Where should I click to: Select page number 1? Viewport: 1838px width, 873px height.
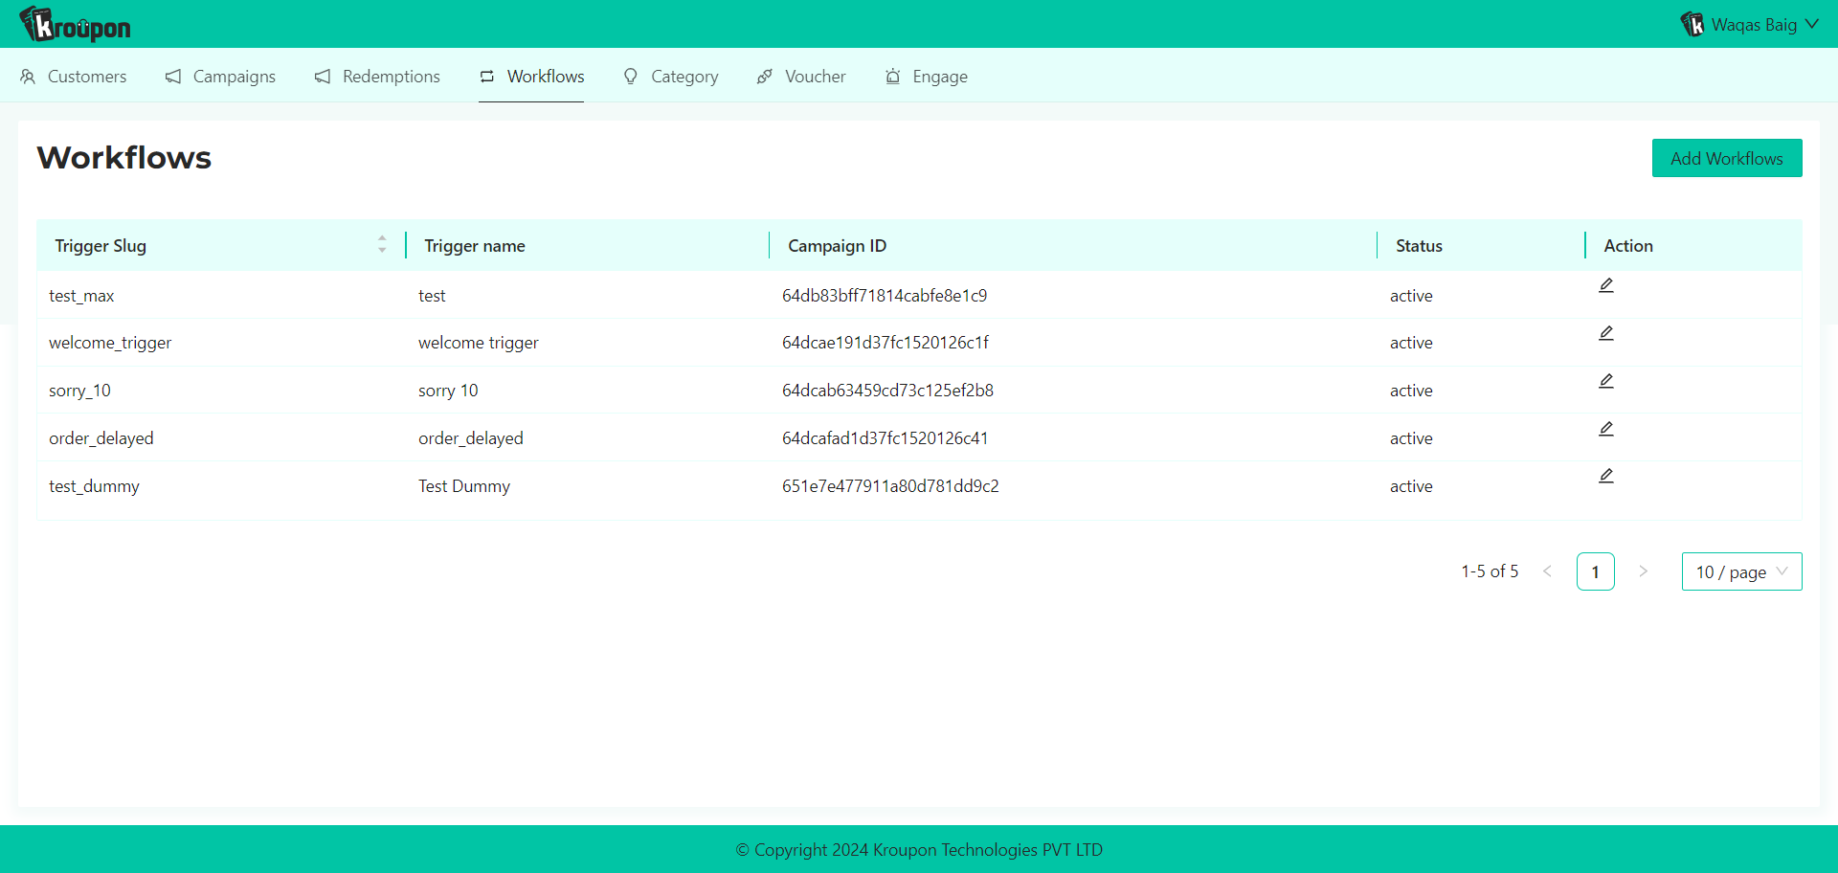pos(1596,571)
